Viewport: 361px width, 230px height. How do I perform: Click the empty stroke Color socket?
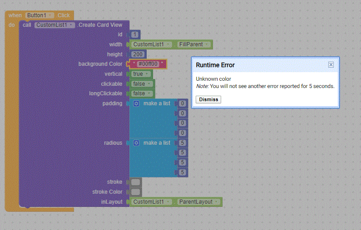[136, 192]
